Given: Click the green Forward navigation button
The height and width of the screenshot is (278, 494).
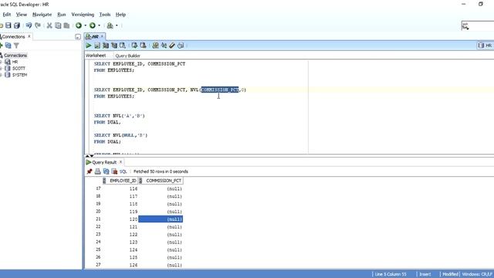Looking at the screenshot, I should [93, 25].
